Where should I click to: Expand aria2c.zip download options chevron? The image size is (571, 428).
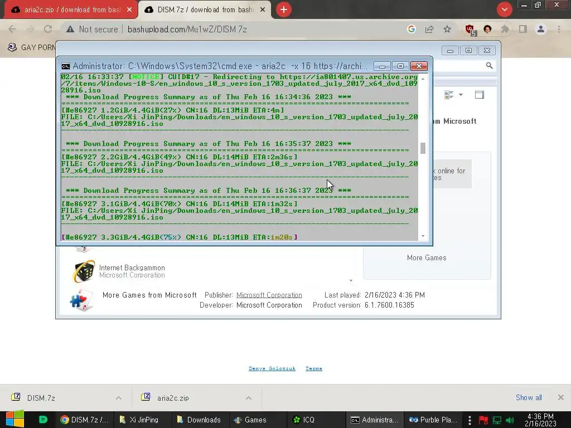tap(249, 398)
